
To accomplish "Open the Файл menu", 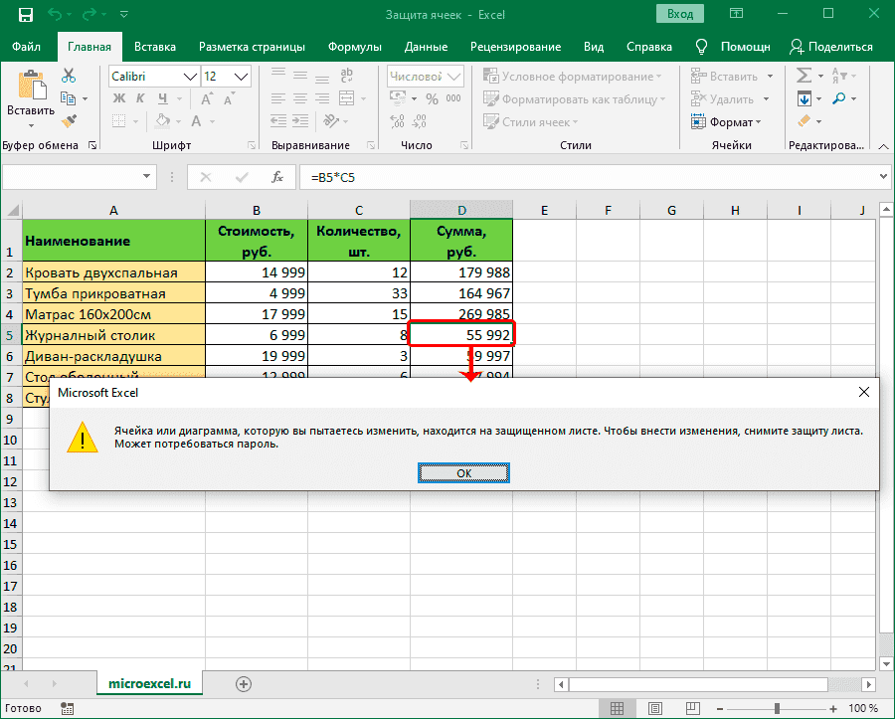I will click(27, 47).
